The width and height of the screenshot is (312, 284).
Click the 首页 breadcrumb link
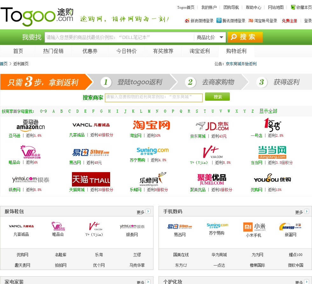[x=4, y=64]
